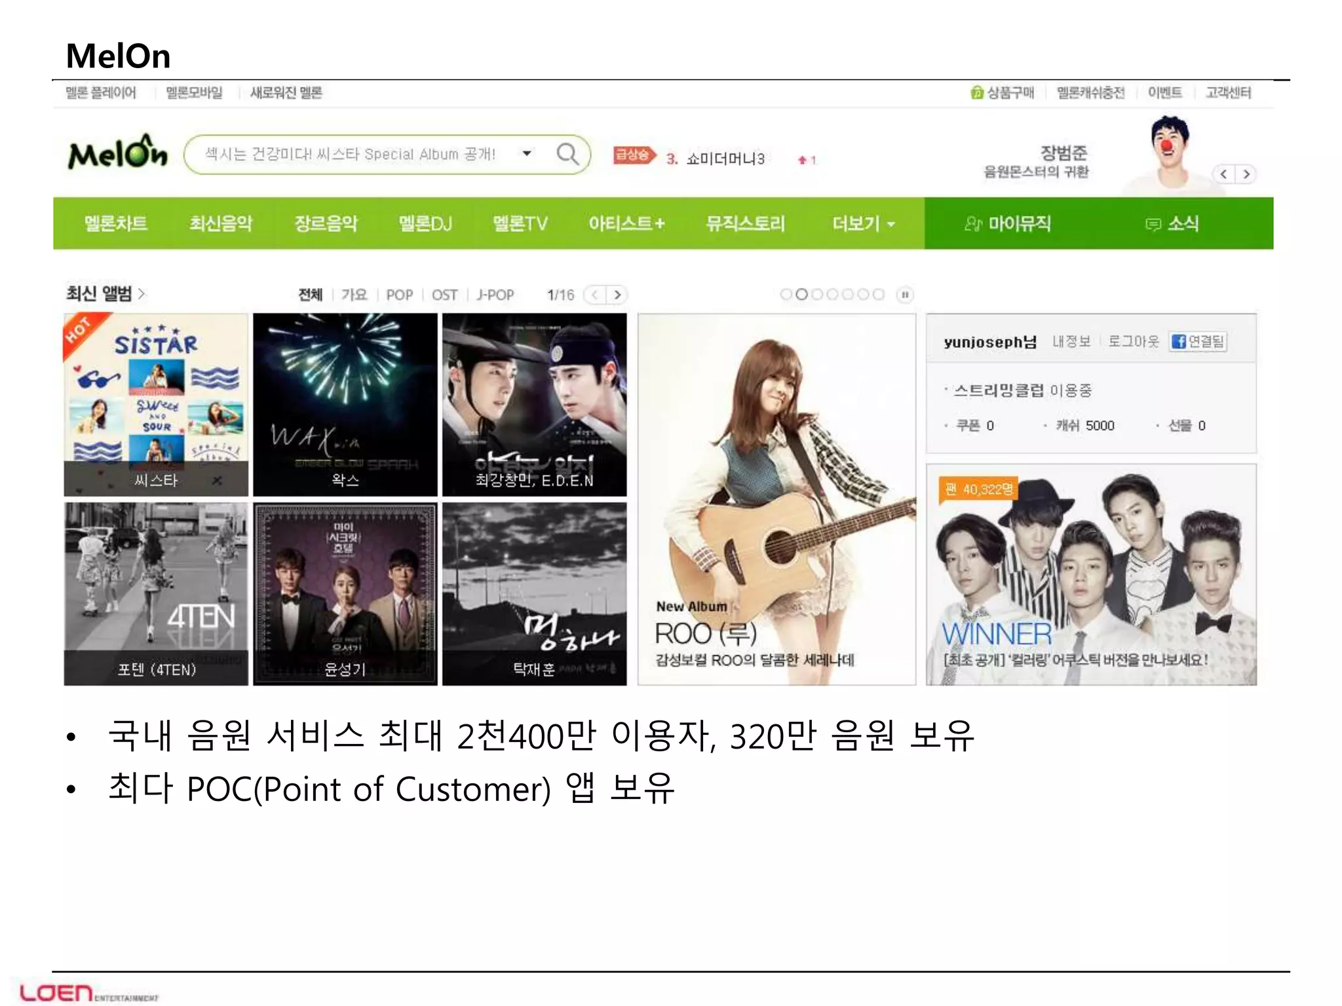Open the 고객센터 link
Viewport: 1342px width, 1006px height.
[x=1228, y=93]
